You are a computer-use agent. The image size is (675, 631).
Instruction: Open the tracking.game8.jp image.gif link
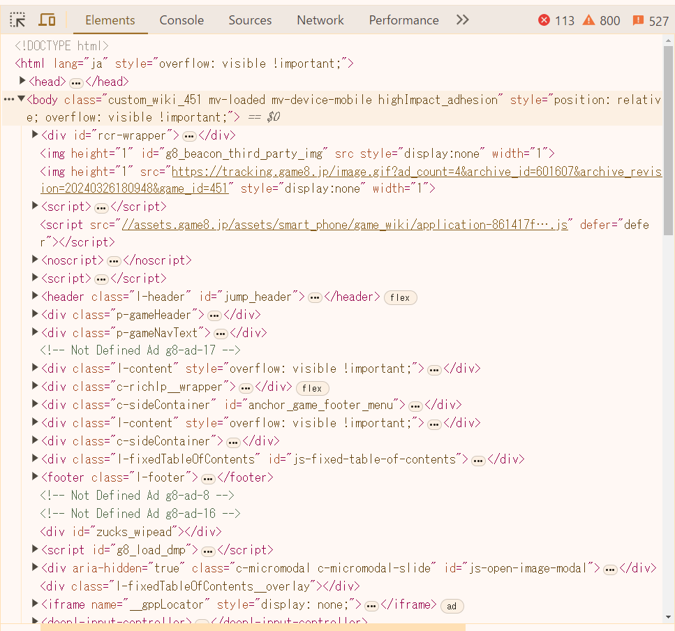(x=351, y=180)
